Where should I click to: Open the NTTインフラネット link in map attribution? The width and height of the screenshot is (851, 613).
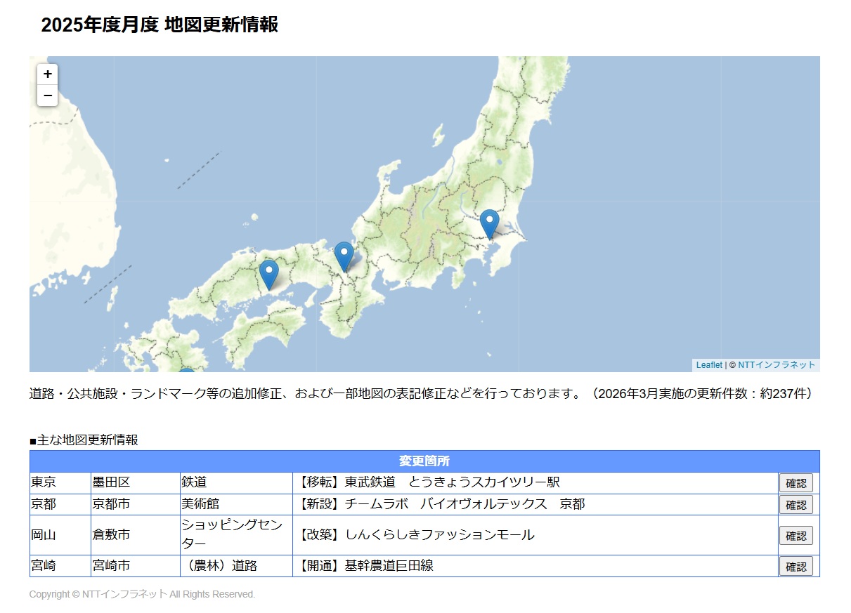coord(776,365)
